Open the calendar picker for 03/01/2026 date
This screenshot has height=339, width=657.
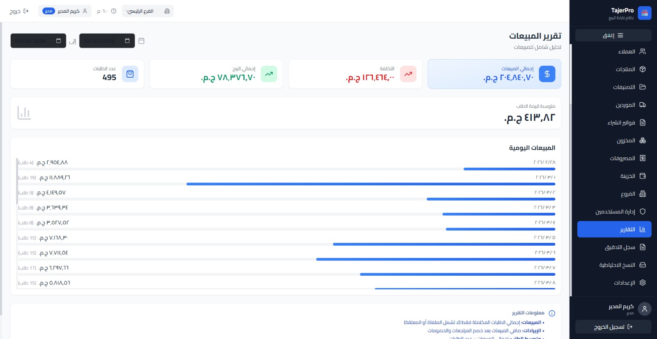click(127, 41)
